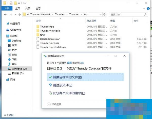Open the Explorer help icon
The height and width of the screenshot is (119, 152).
click(x=148, y=9)
